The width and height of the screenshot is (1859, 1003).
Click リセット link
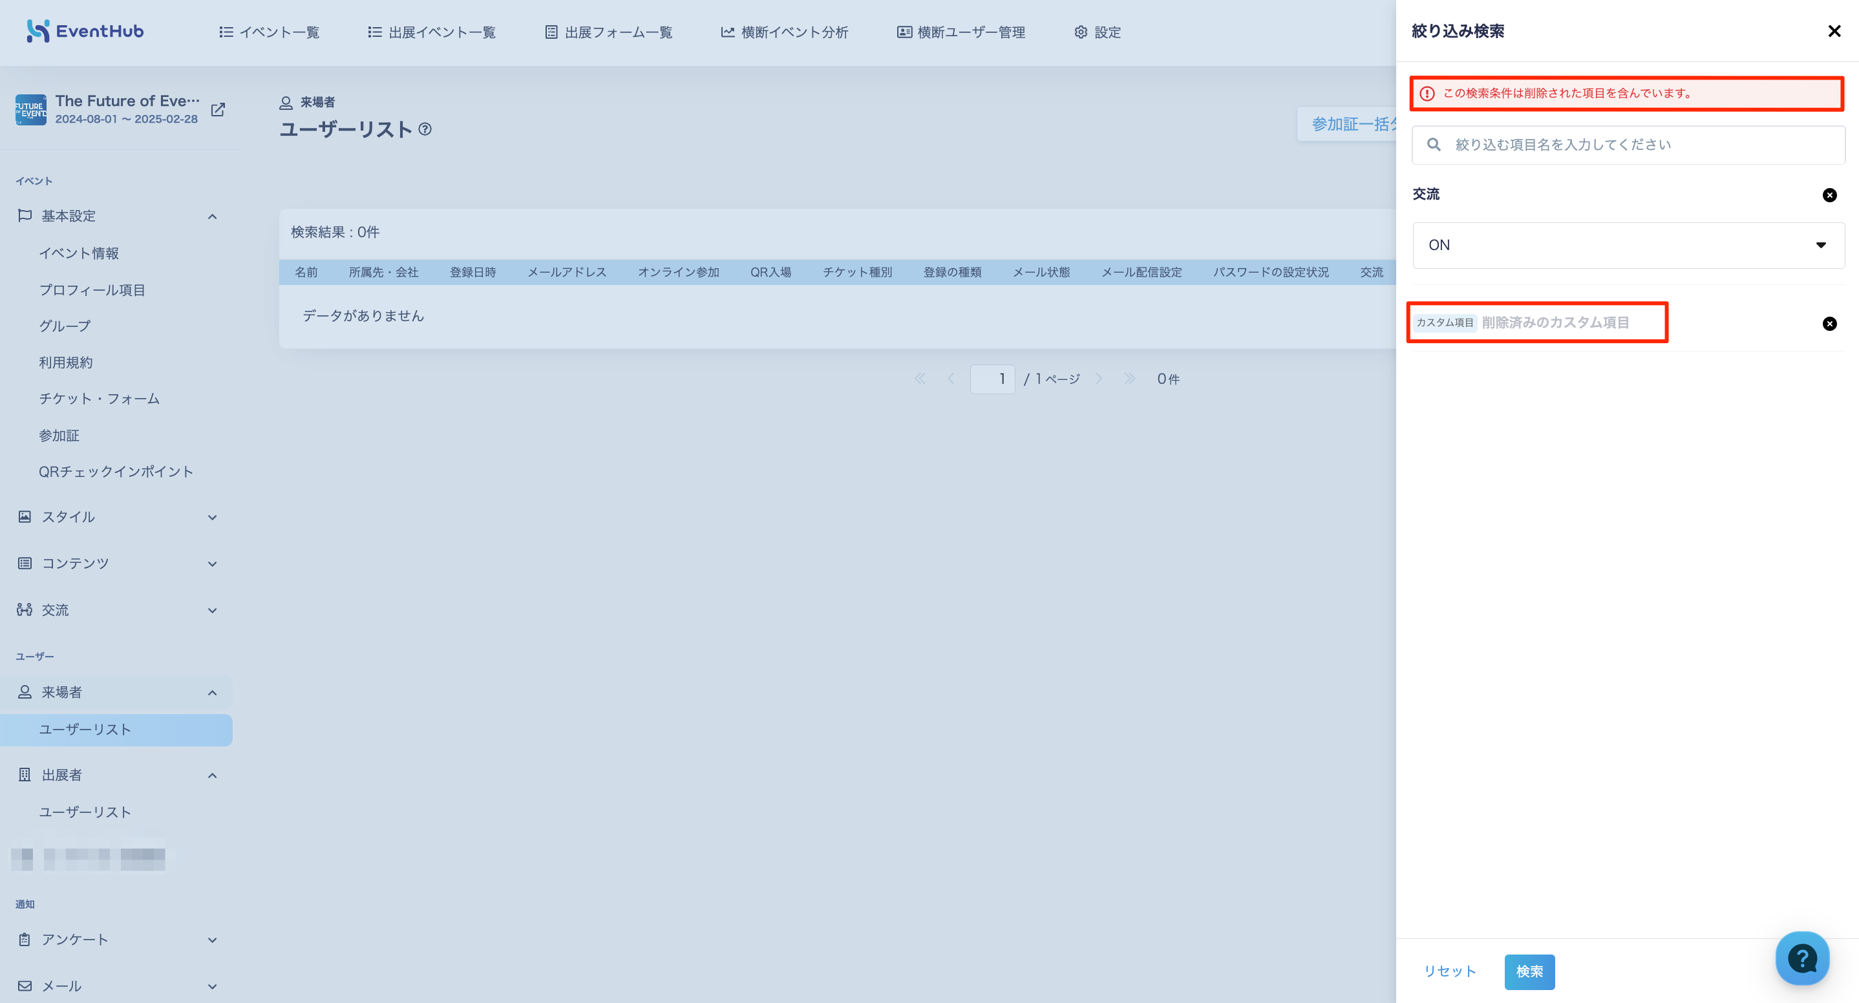[1450, 971]
